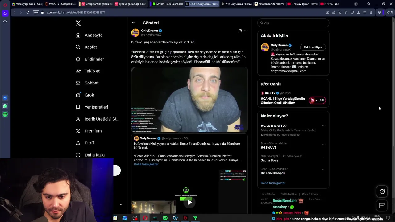This screenshot has height=222, width=395.
Task: Open Opera from the taskbar
Action: pos(145,218)
